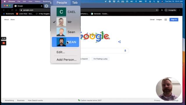Open the Wi-Fi status menu
The width and height of the screenshot is (186, 105).
coord(146,1)
